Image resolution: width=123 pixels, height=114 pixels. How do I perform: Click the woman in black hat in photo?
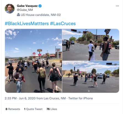click(x=19, y=79)
